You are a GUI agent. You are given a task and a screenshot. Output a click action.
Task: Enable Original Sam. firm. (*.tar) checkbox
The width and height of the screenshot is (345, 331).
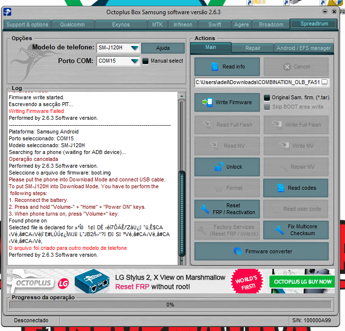click(x=266, y=97)
